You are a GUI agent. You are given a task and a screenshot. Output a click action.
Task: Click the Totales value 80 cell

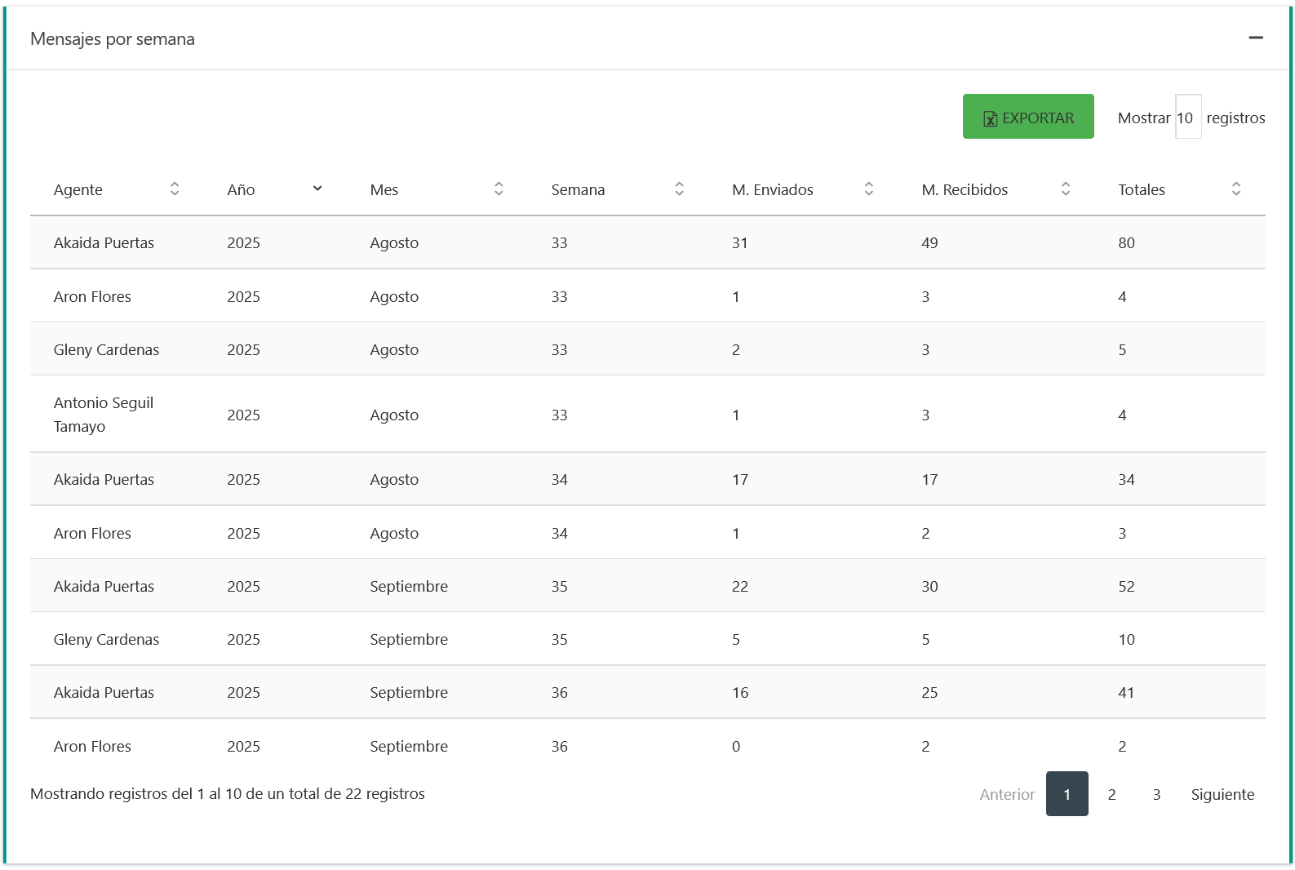click(1126, 242)
